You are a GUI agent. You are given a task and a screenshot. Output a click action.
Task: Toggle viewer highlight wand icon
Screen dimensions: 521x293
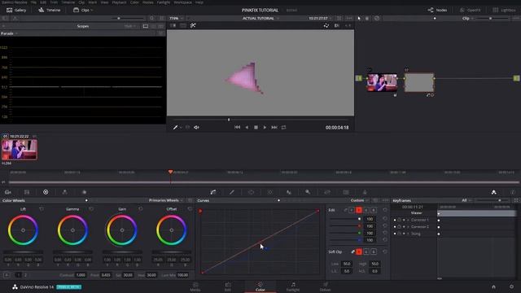(x=193, y=25)
